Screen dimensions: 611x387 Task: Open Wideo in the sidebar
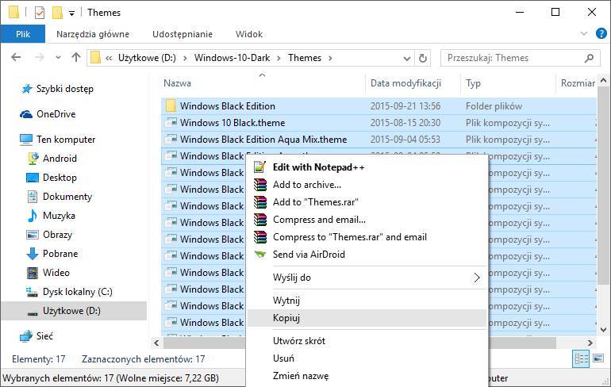56,273
